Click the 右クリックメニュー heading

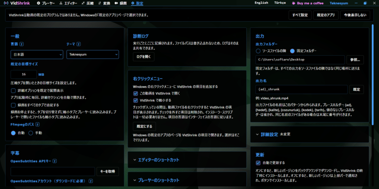tap(148, 78)
